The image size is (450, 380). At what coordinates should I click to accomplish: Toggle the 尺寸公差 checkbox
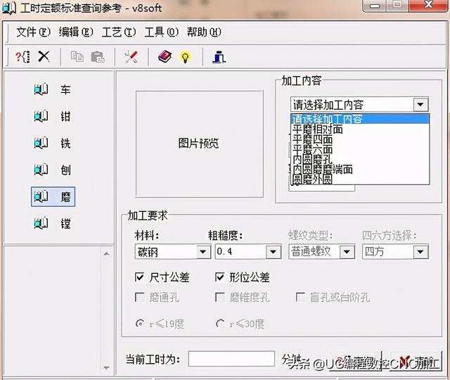pos(139,277)
